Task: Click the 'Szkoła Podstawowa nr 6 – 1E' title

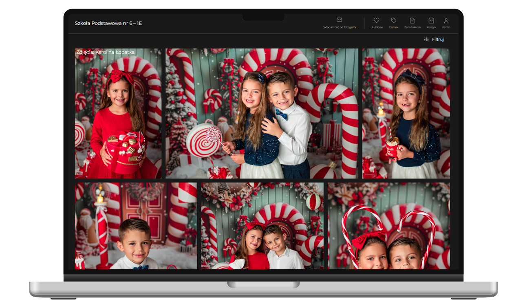Action: tap(108, 23)
